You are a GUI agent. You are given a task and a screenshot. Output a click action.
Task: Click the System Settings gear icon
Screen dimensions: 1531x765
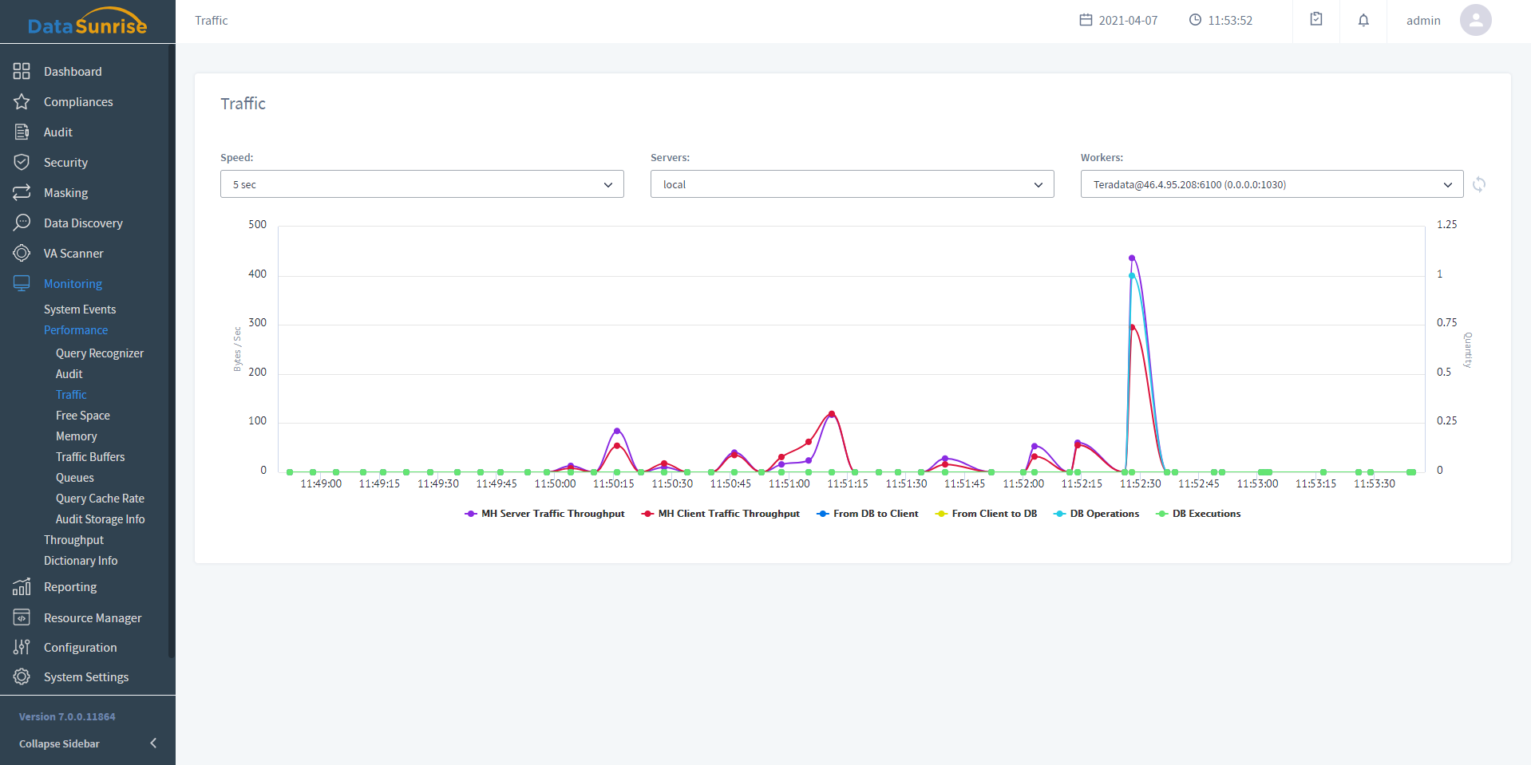[22, 677]
